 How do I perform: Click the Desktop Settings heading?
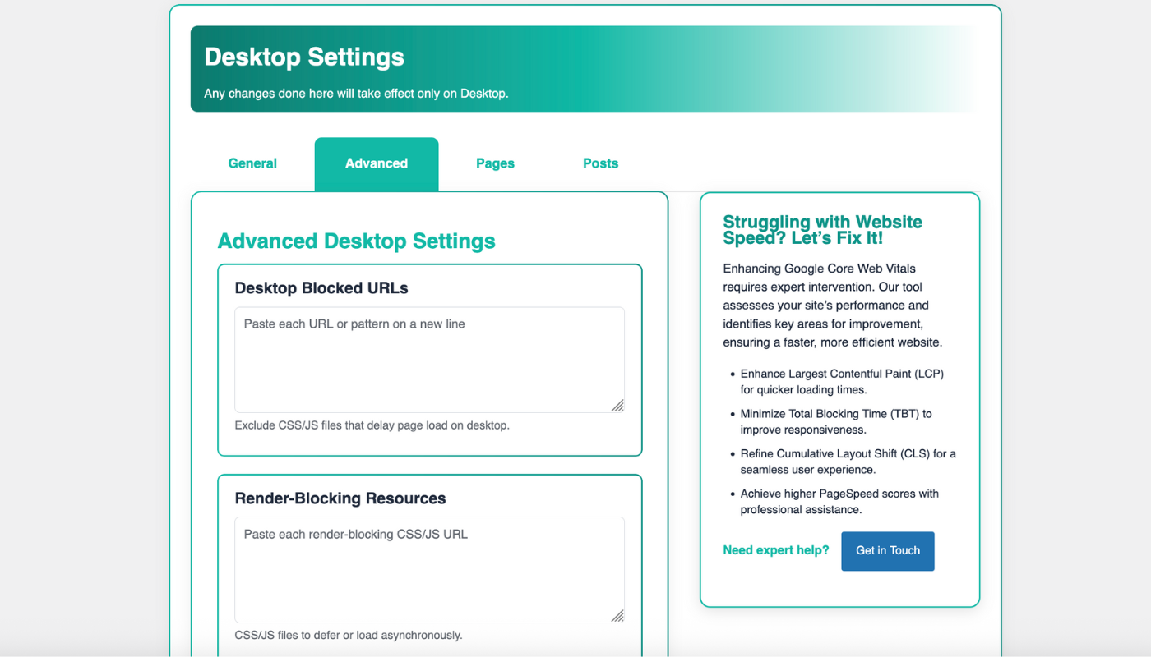(x=304, y=57)
